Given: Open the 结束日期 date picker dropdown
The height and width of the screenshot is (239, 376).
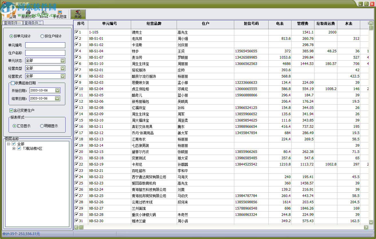Looking at the screenshot, I should coord(57,98).
